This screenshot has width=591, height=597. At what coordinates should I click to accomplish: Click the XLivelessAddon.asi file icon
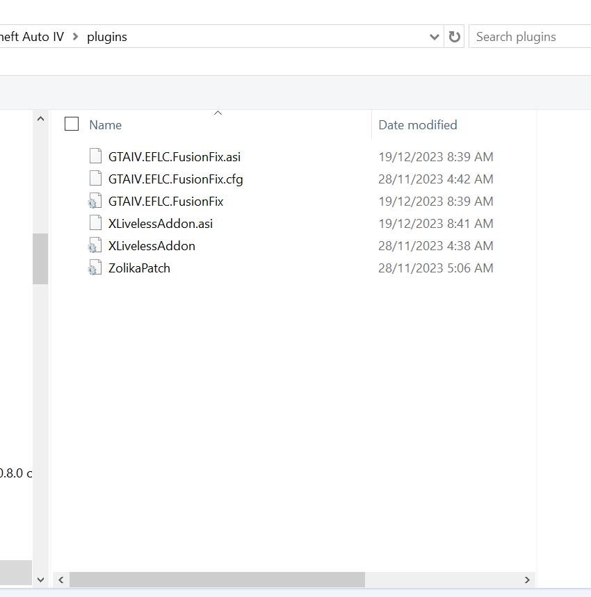tap(95, 222)
